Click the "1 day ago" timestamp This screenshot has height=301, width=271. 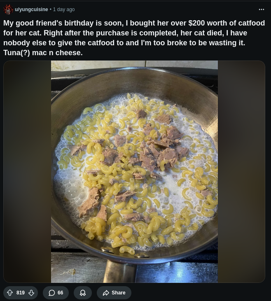pyautogui.click(x=64, y=9)
